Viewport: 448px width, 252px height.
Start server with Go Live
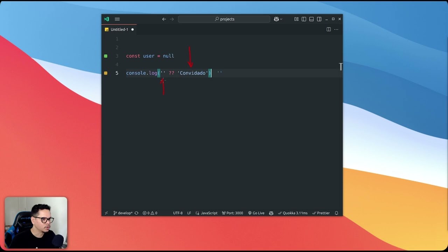[256, 213]
